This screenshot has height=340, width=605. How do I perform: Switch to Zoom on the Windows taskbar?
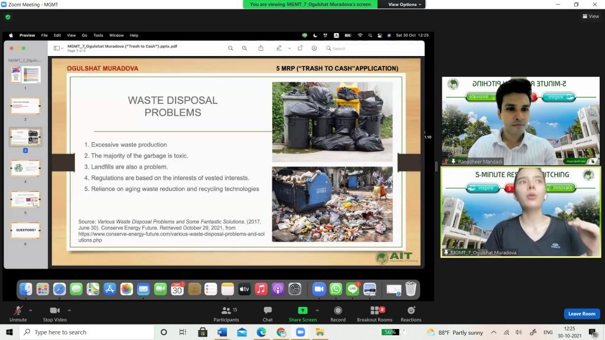pos(301,332)
